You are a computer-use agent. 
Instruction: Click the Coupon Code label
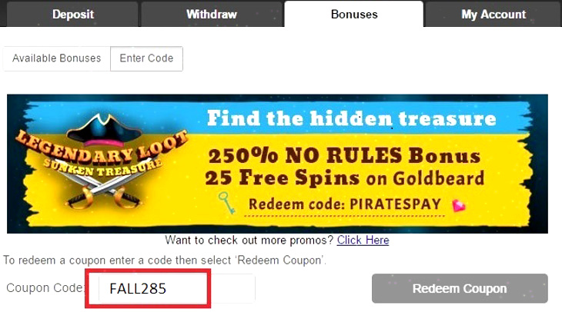click(45, 287)
